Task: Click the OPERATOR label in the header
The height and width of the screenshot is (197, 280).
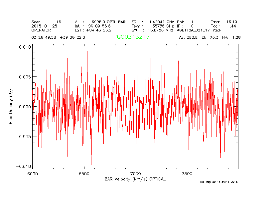Action: [x=41, y=30]
